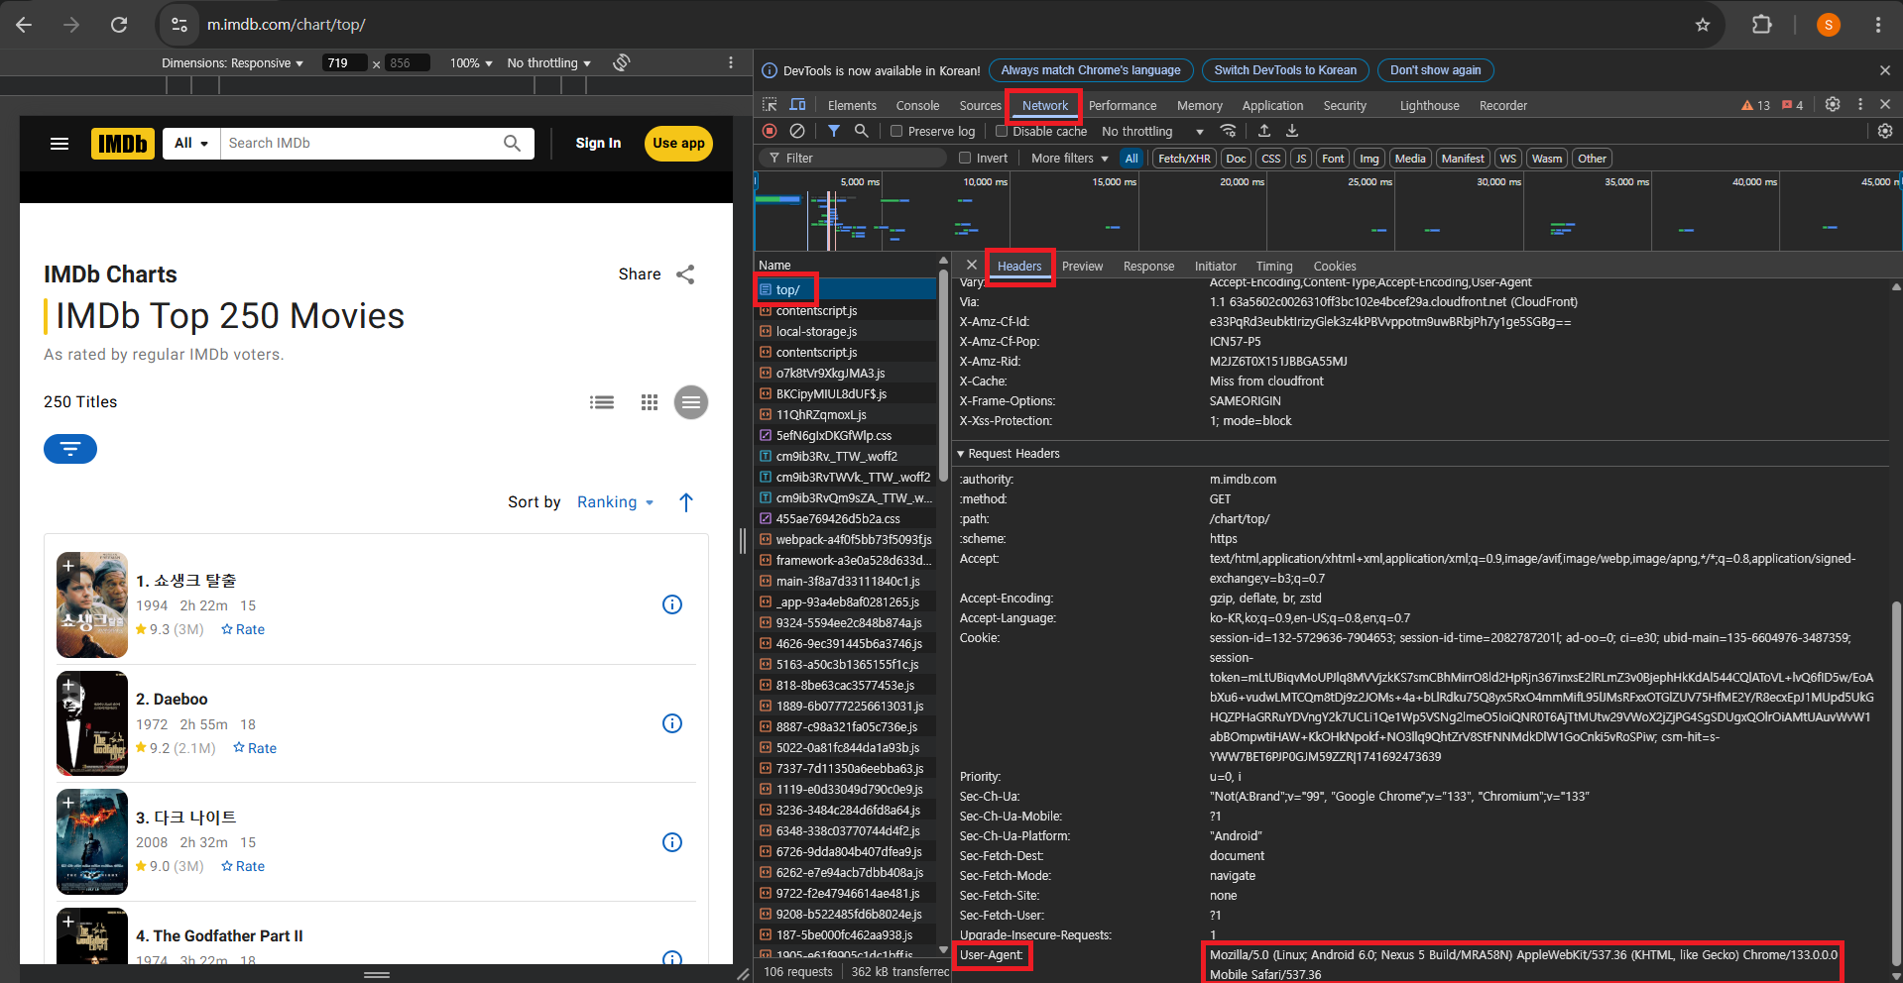Close the request details pane

click(x=972, y=265)
